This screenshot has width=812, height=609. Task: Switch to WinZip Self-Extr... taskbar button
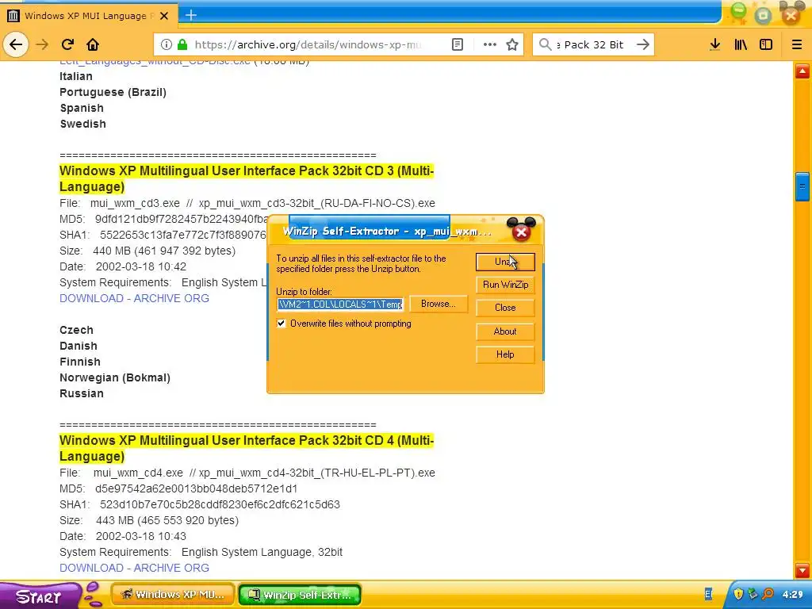300,595
